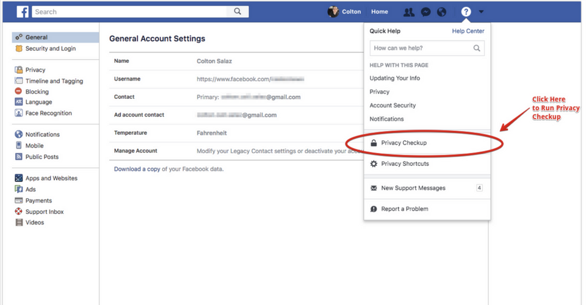Click the Apps and Websites icon

[x=19, y=178]
